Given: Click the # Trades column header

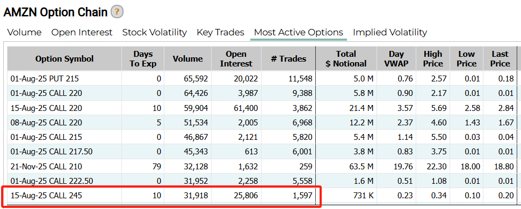Looking at the screenshot, I should click(x=288, y=59).
